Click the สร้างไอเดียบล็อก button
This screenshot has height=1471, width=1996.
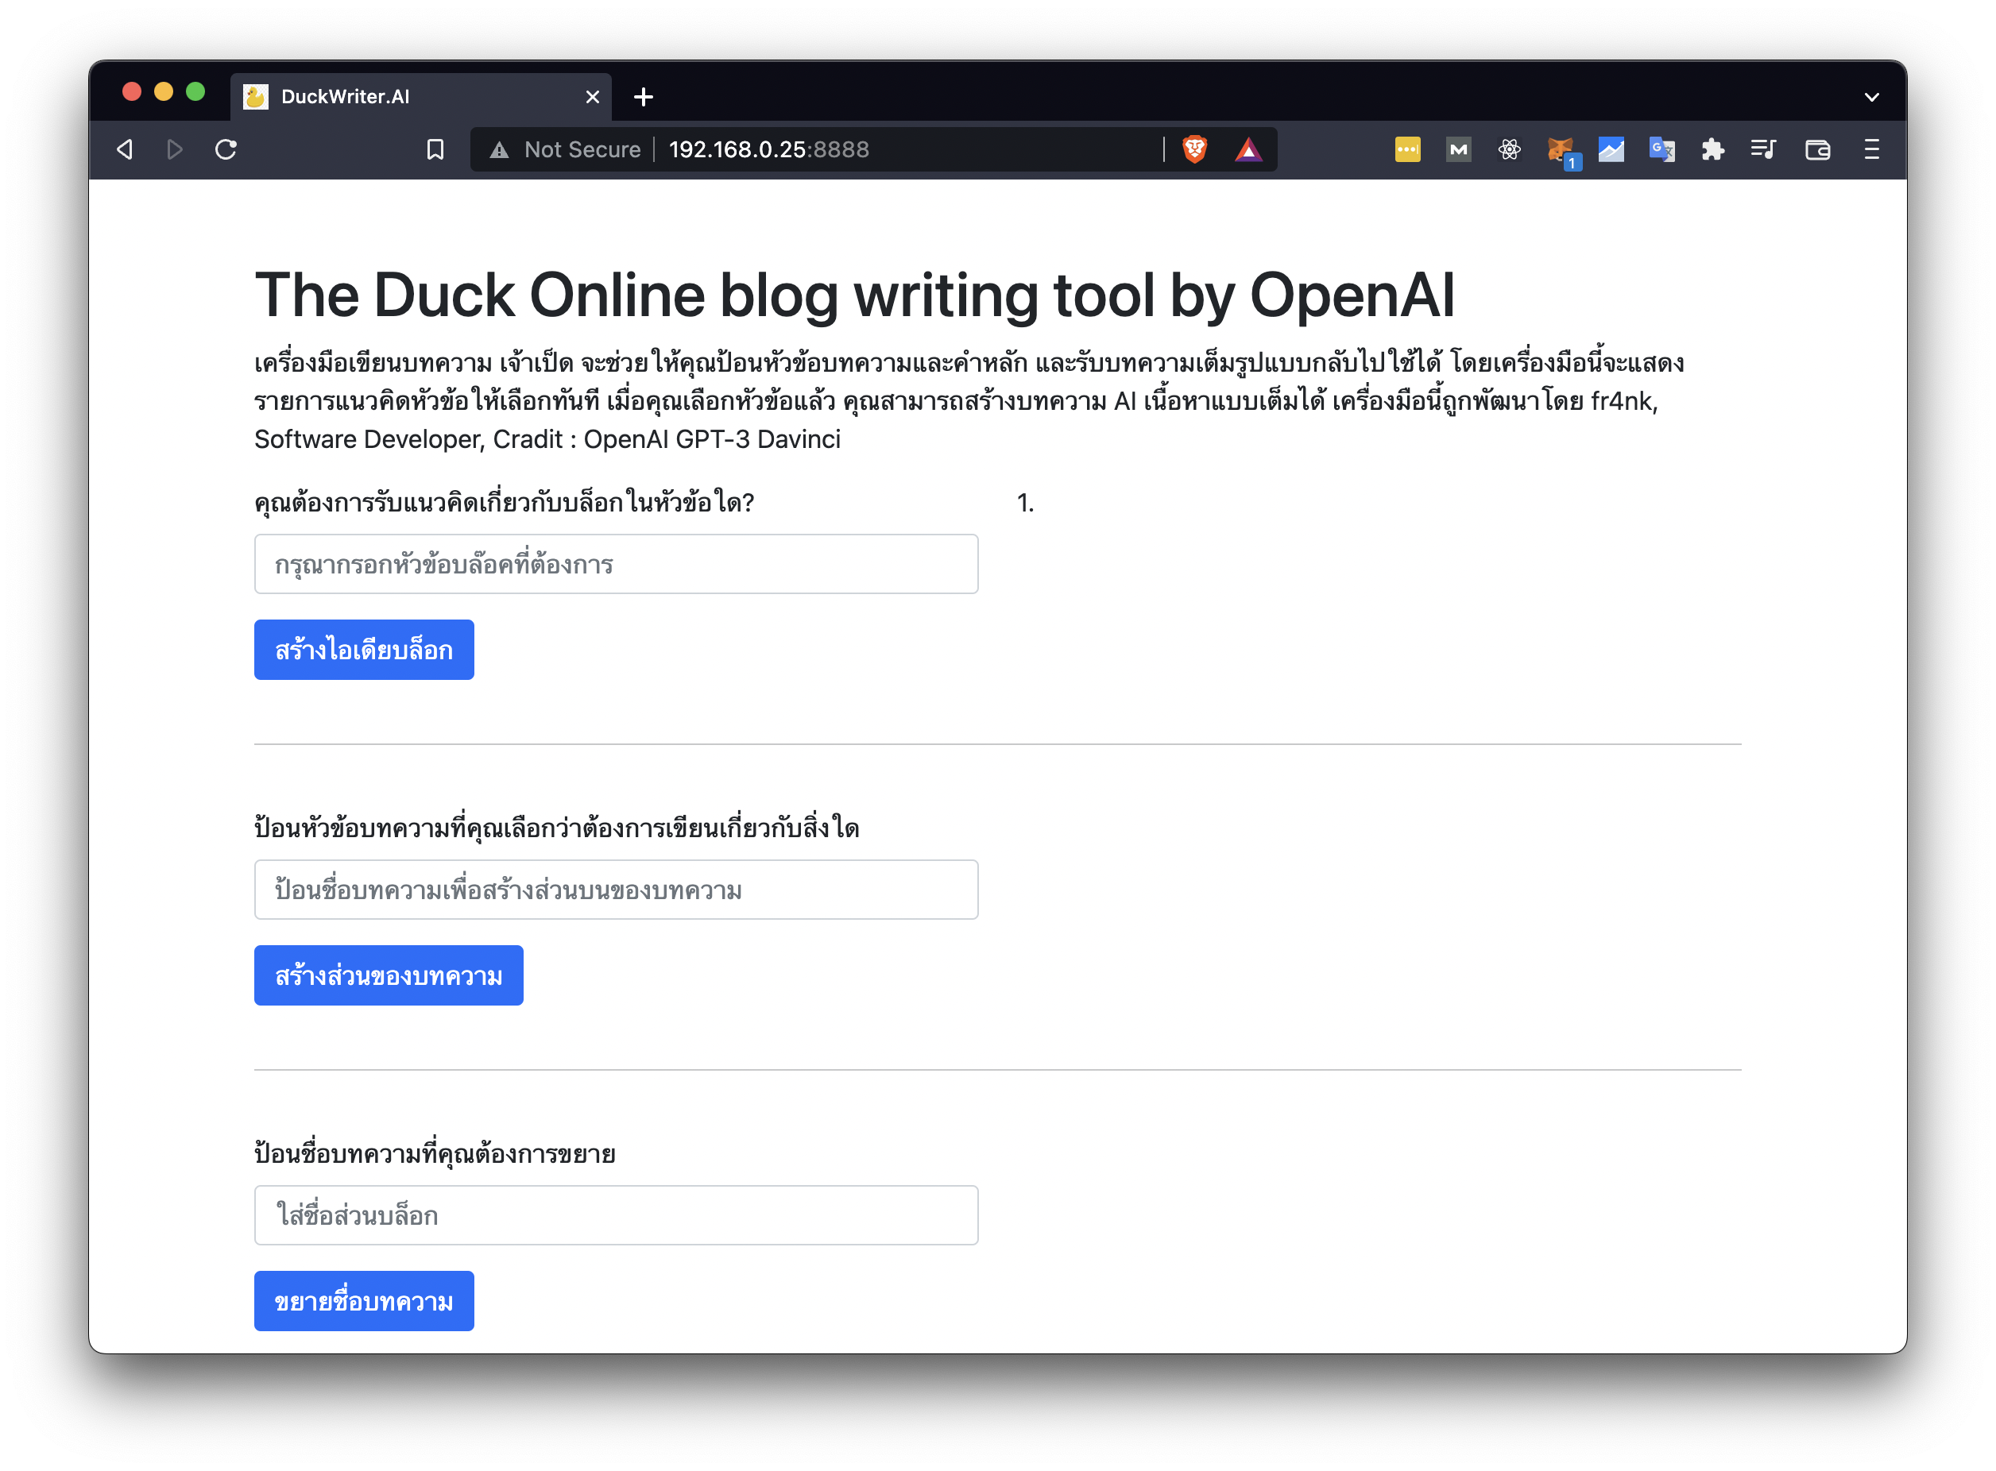(363, 649)
